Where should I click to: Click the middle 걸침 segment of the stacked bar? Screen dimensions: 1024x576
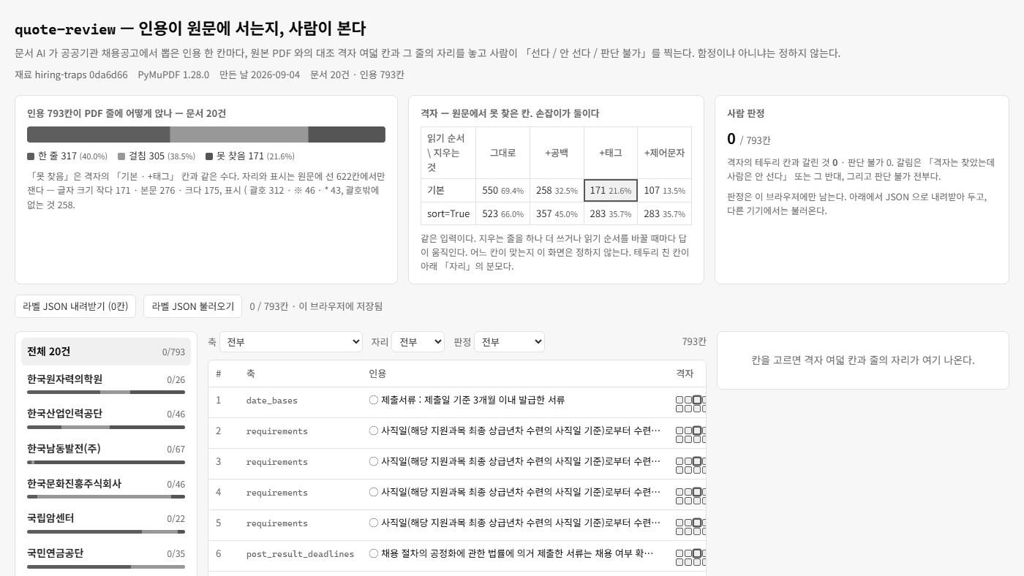click(x=239, y=134)
